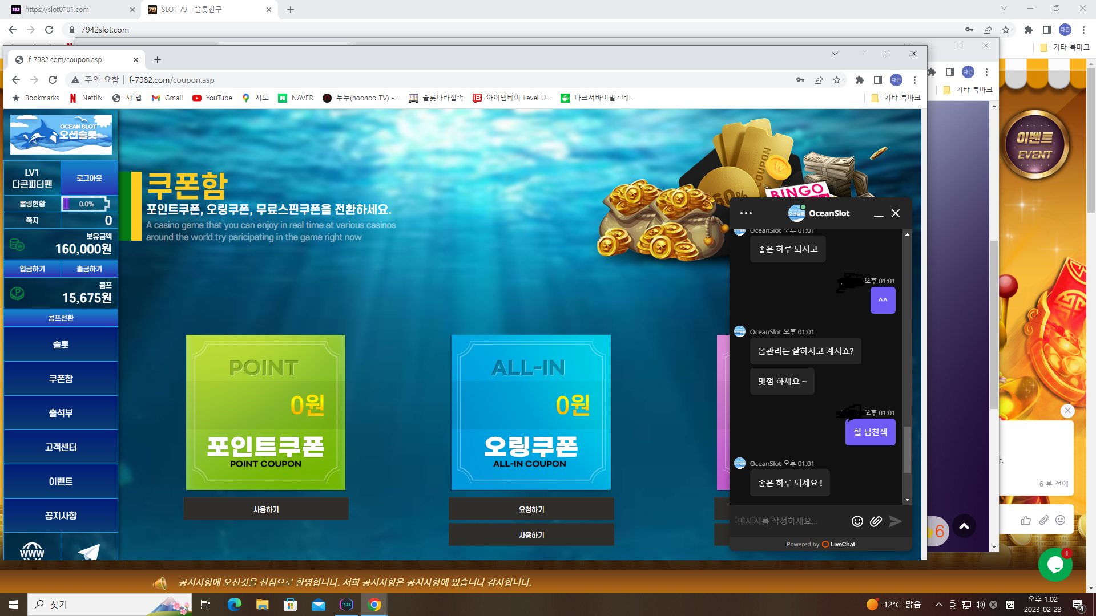This screenshot has height=616, width=1096.
Task: Open the chat options three-dot menu
Action: click(746, 213)
